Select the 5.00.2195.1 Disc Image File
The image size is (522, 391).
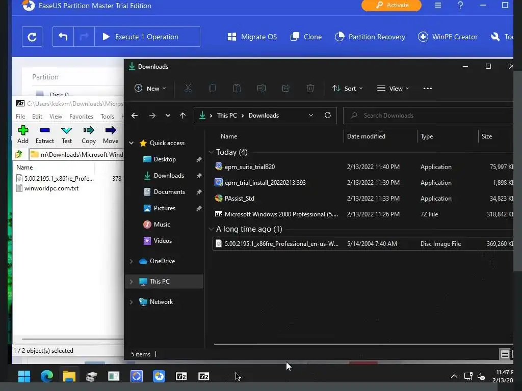coord(363,244)
